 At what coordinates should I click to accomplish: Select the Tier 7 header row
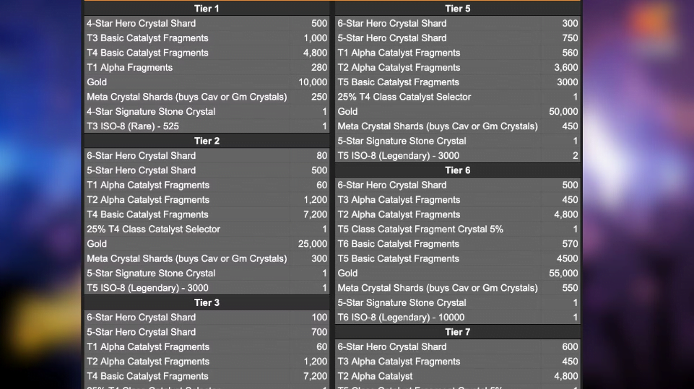[x=458, y=332]
